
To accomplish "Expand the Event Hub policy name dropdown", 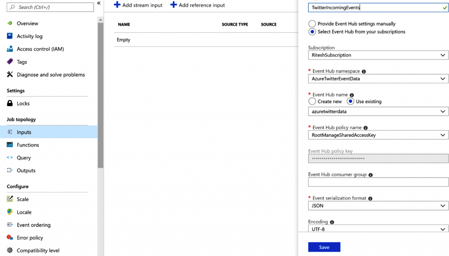I will (378, 135).
